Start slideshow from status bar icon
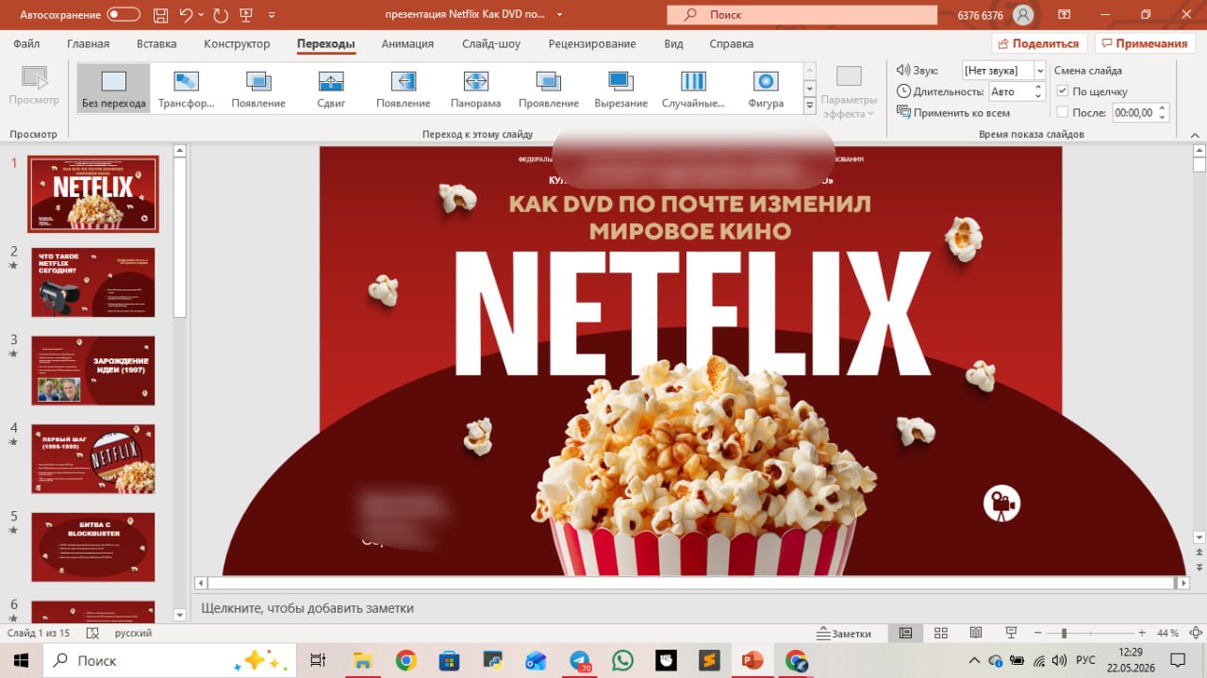The image size is (1207, 678). [x=1011, y=633]
